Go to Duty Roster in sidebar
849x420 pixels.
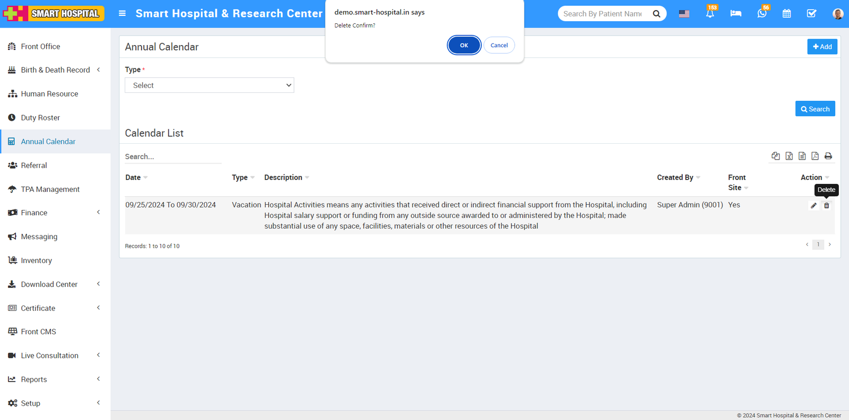tap(40, 118)
